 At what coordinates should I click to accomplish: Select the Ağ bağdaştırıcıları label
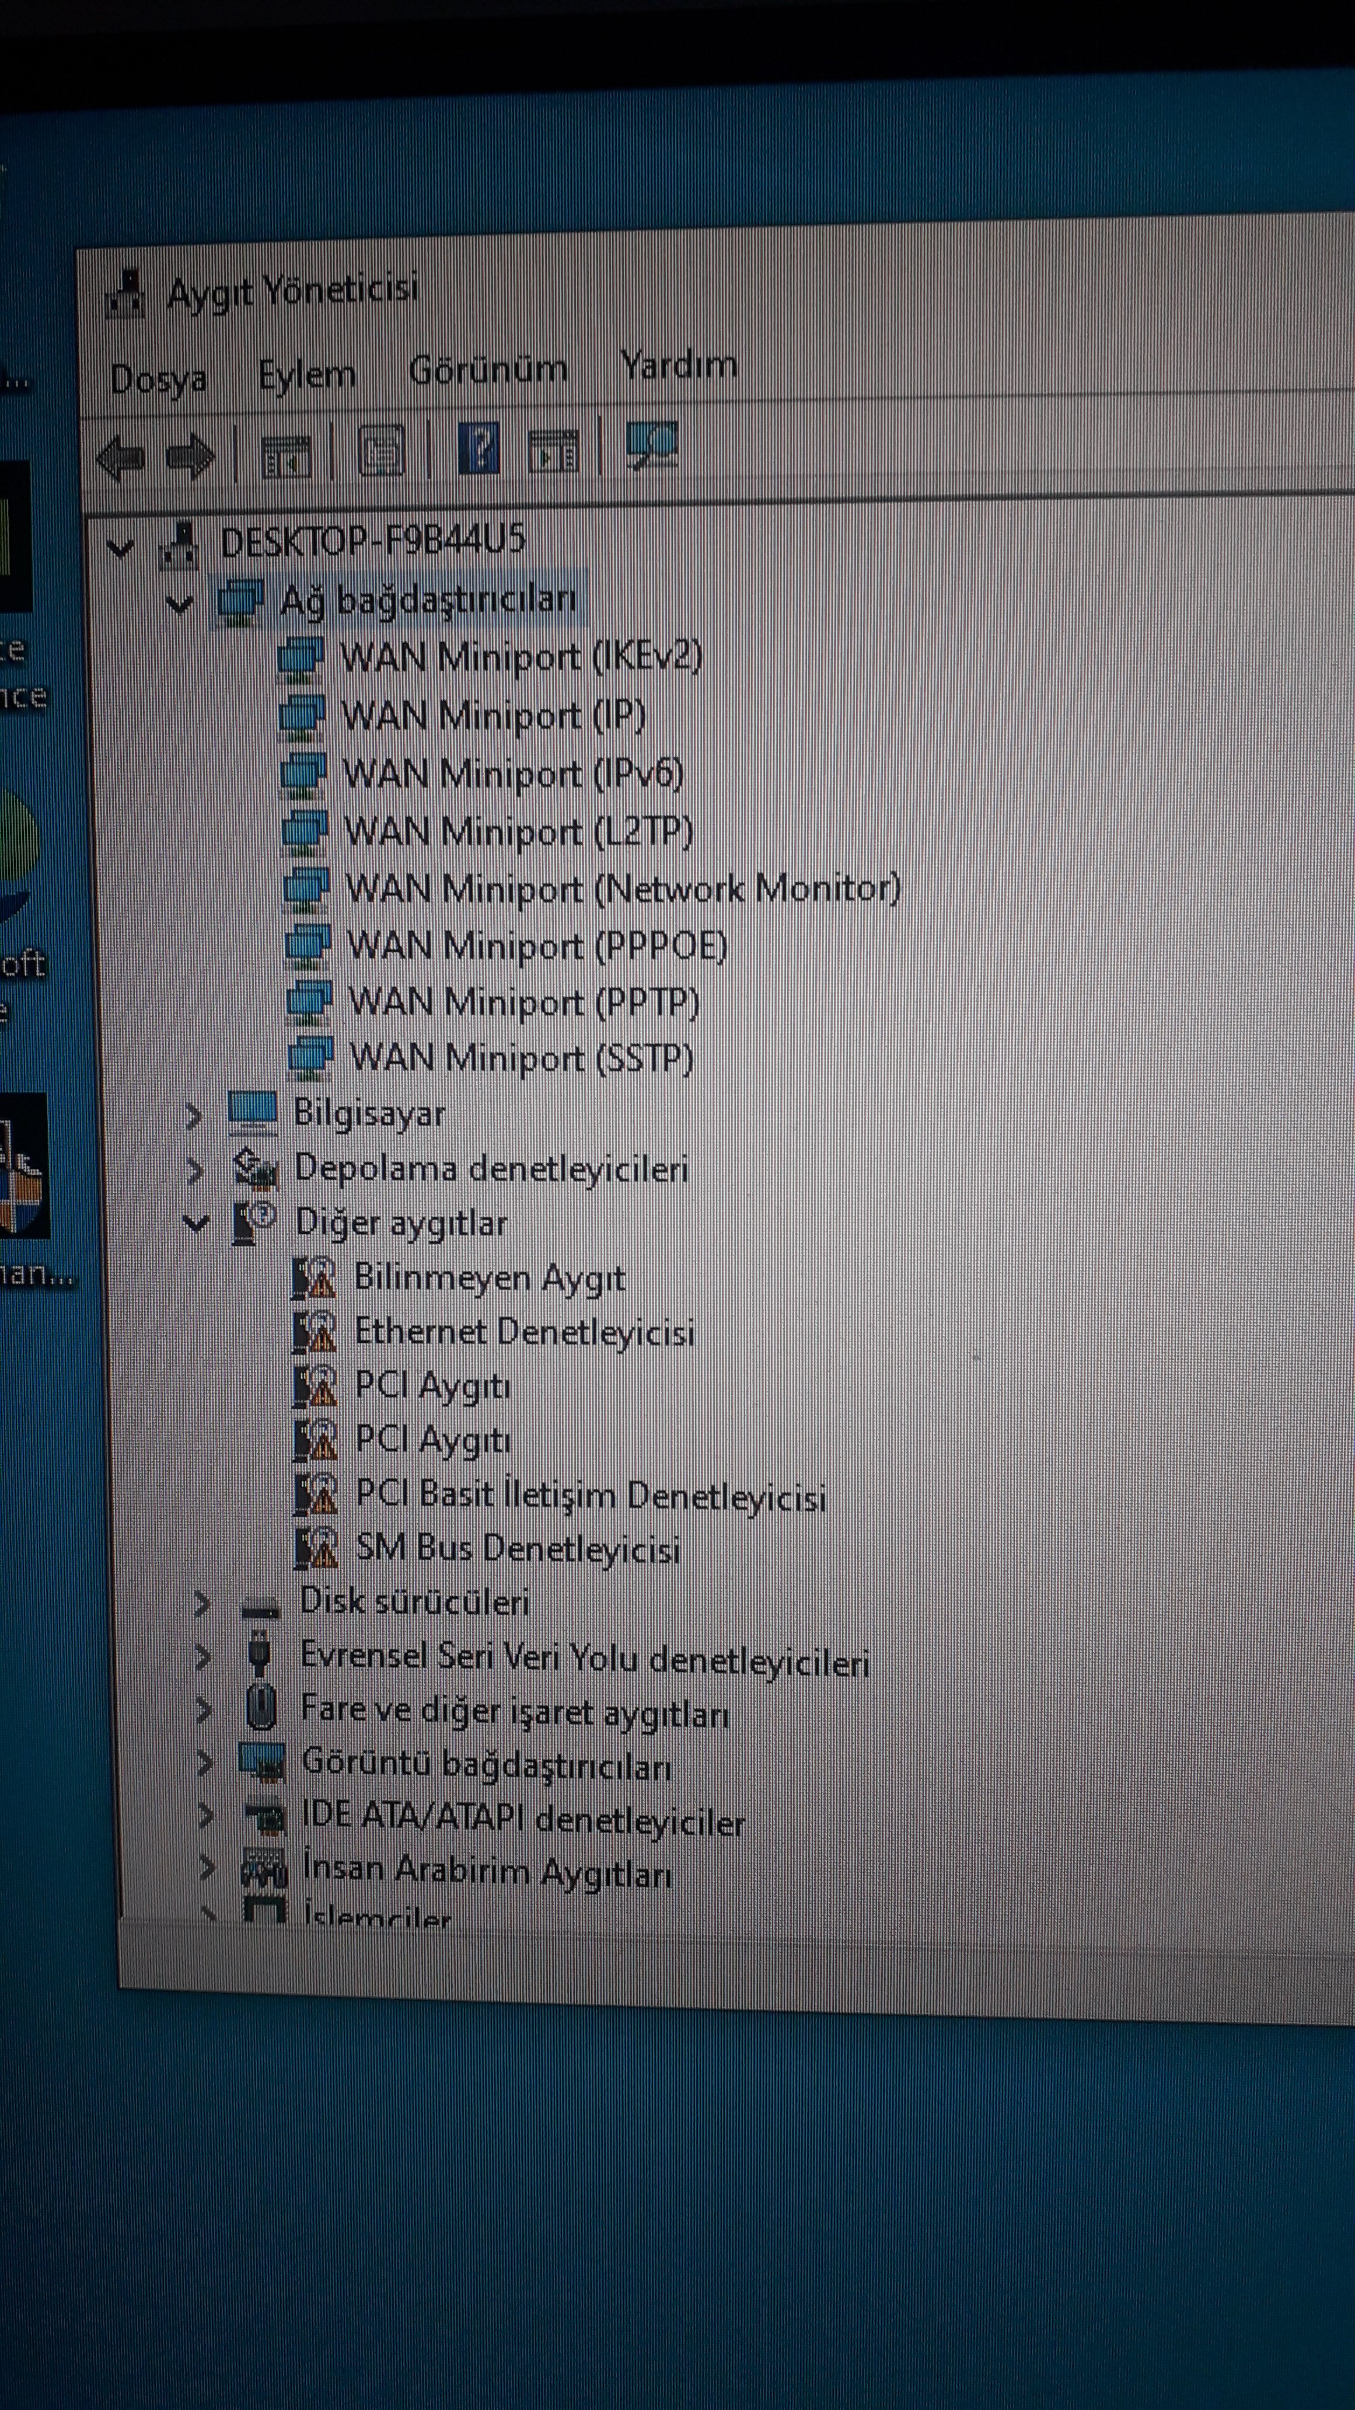[x=428, y=601]
